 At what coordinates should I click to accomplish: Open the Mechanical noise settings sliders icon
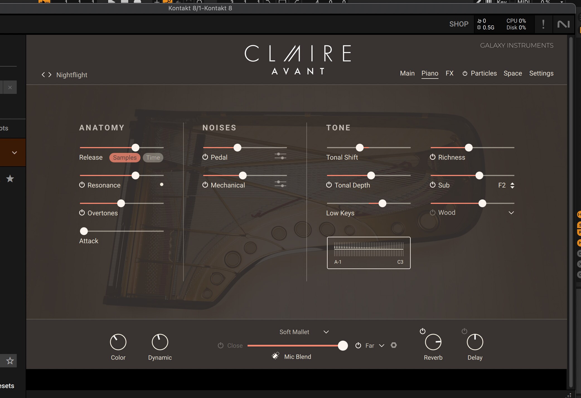(x=280, y=184)
